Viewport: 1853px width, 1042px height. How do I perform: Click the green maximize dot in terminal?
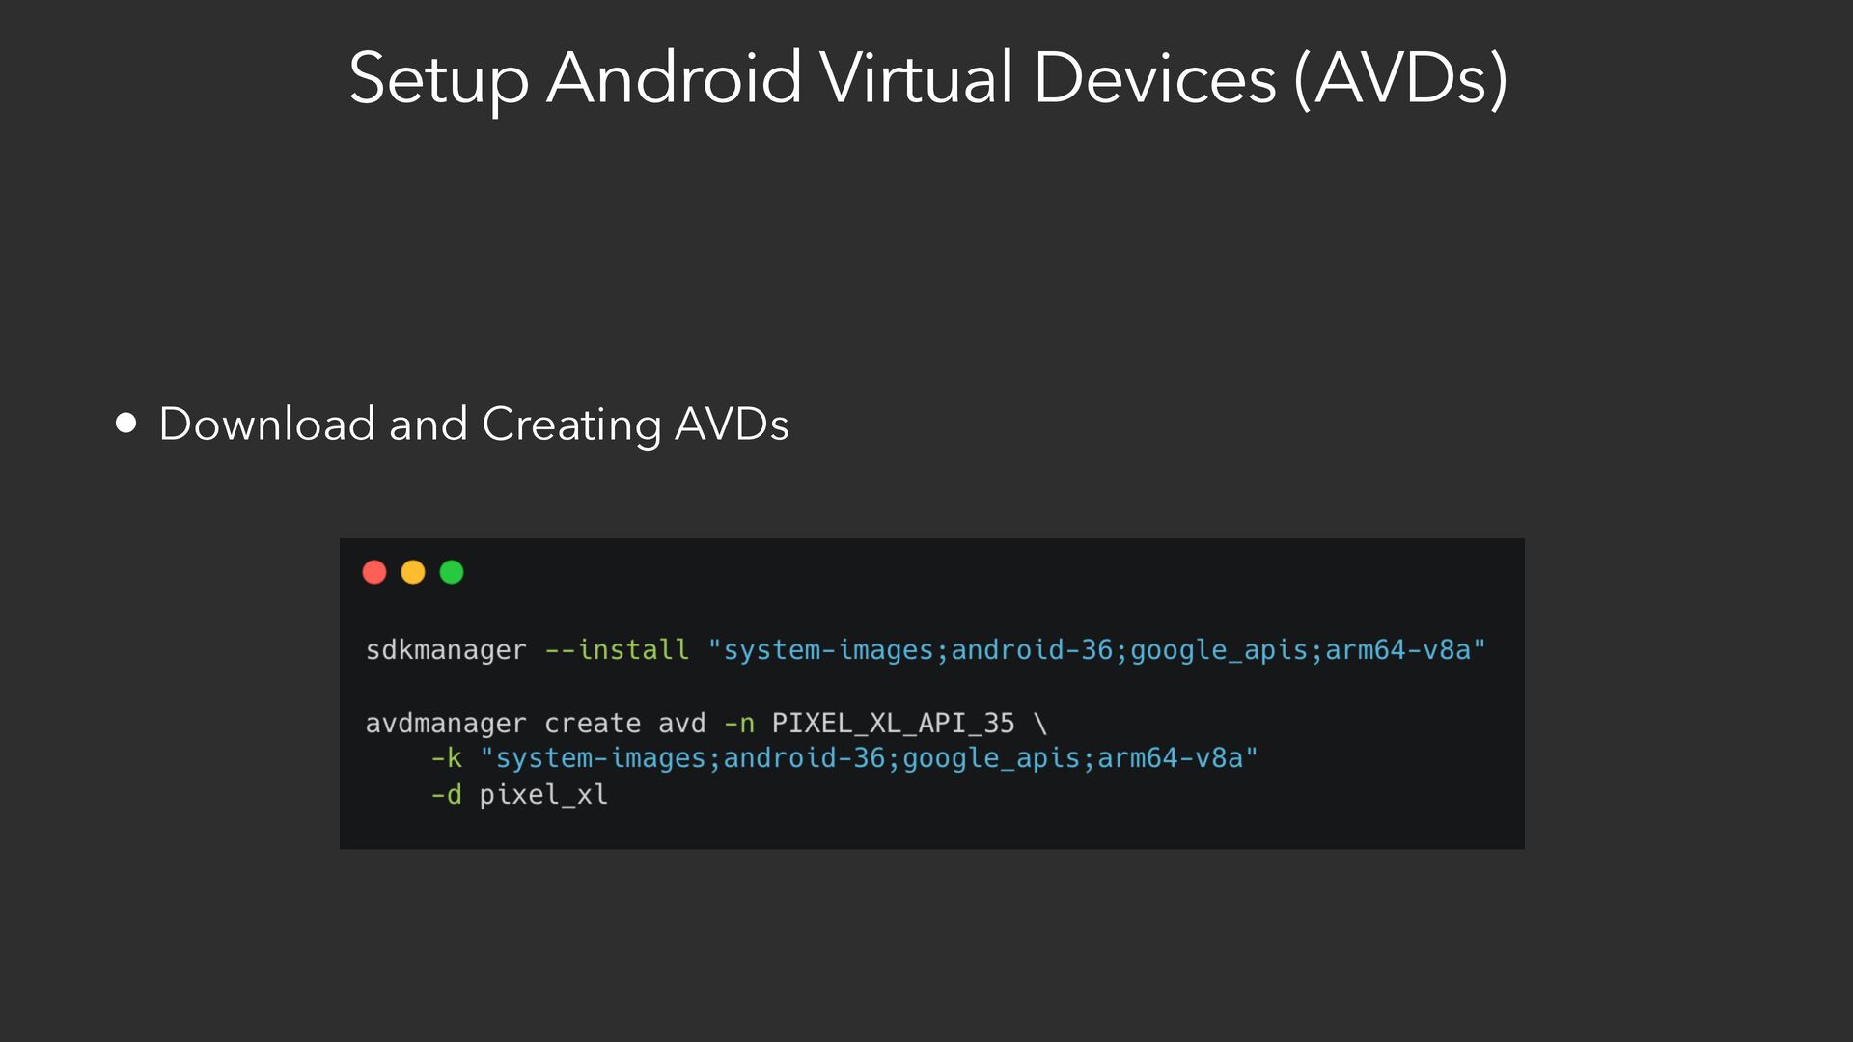click(x=452, y=572)
